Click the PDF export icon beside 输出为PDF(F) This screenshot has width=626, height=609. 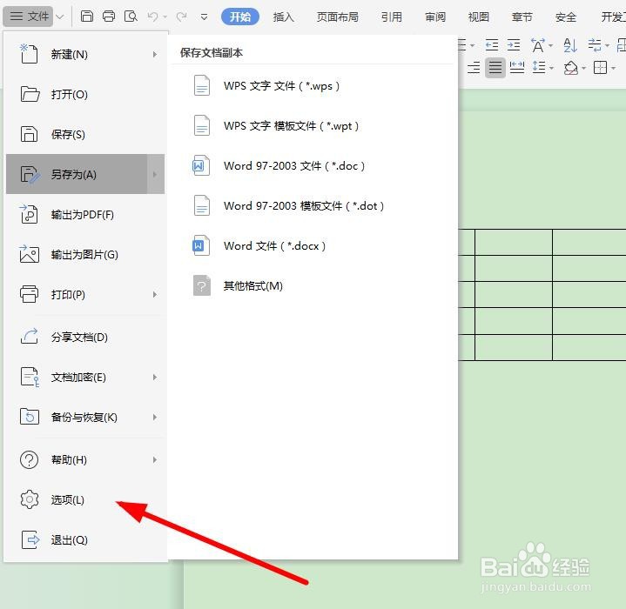[29, 214]
